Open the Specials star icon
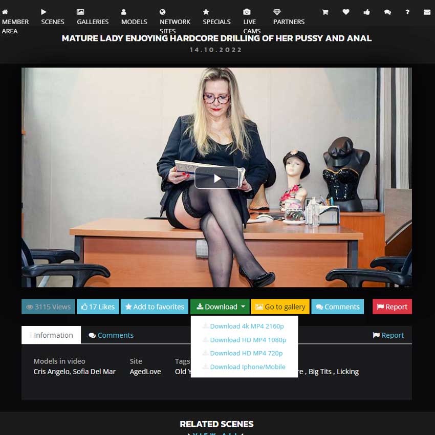Viewport: 435px width, 435px height. click(206, 12)
